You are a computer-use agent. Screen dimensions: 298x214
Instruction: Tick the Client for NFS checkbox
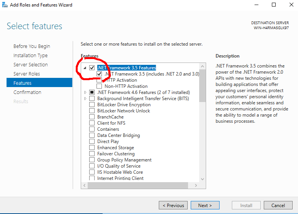tap(92, 123)
